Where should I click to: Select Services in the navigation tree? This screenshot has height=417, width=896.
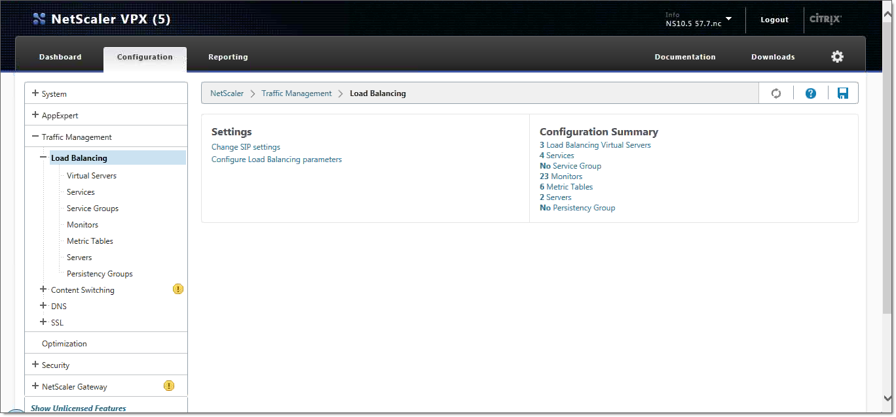pos(81,192)
